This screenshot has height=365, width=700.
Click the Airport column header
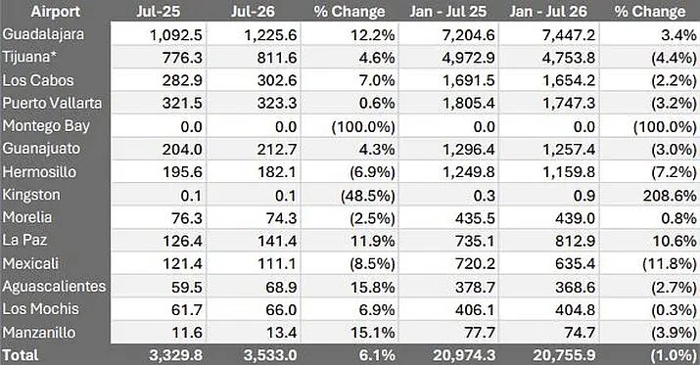pyautogui.click(x=56, y=11)
